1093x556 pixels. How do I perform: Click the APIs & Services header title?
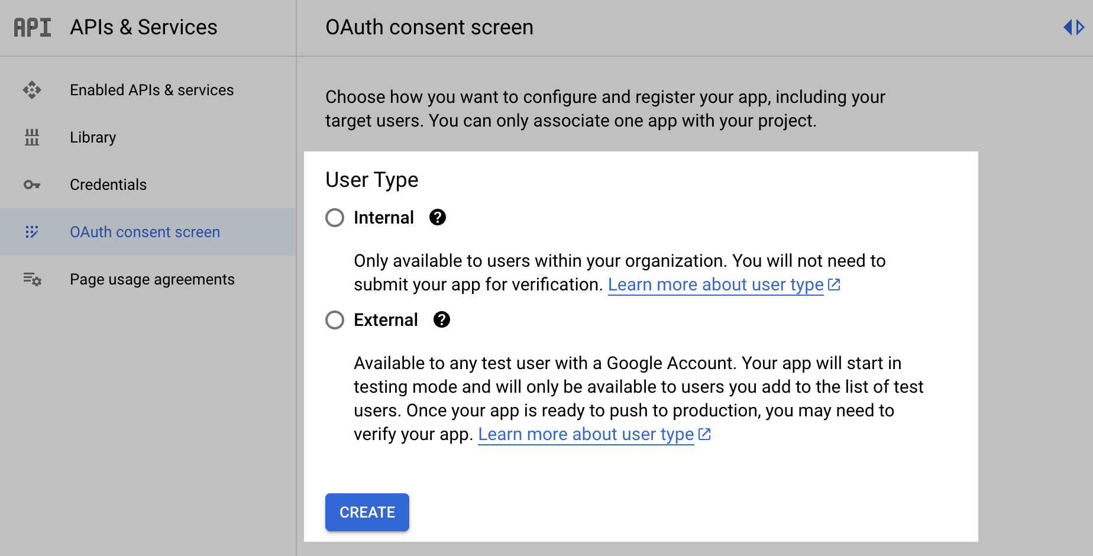click(144, 27)
